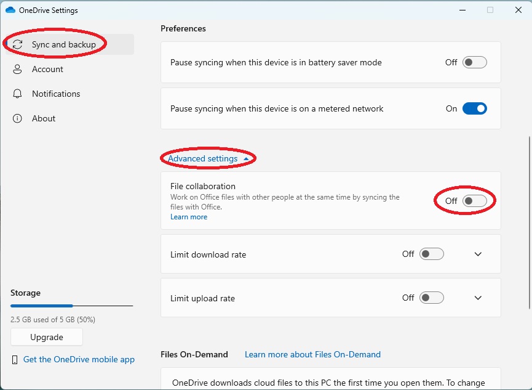The height and width of the screenshot is (390, 532).
Task: Open Learn more about Files On-Demand link
Action: pyautogui.click(x=312, y=354)
